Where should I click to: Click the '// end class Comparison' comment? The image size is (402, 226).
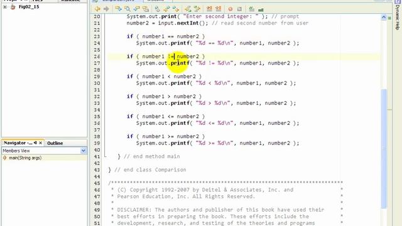click(150, 169)
